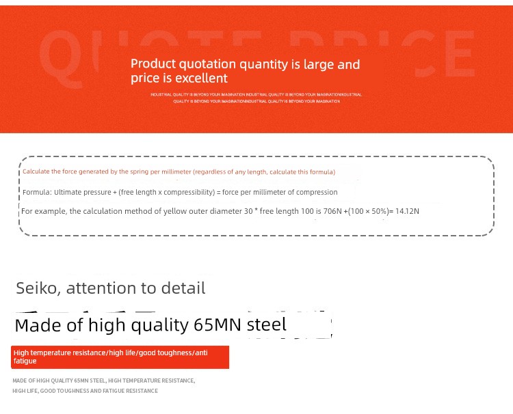Click the 'price is excellent' headline line
The width and height of the screenshot is (513, 414).
(179, 79)
